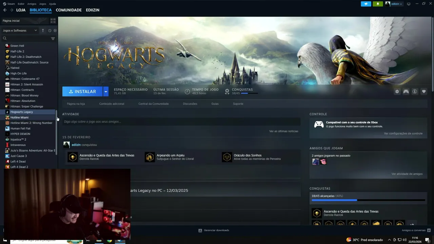The height and width of the screenshot is (244, 434).
Task: Open game settings gear icon
Action: click(x=397, y=91)
